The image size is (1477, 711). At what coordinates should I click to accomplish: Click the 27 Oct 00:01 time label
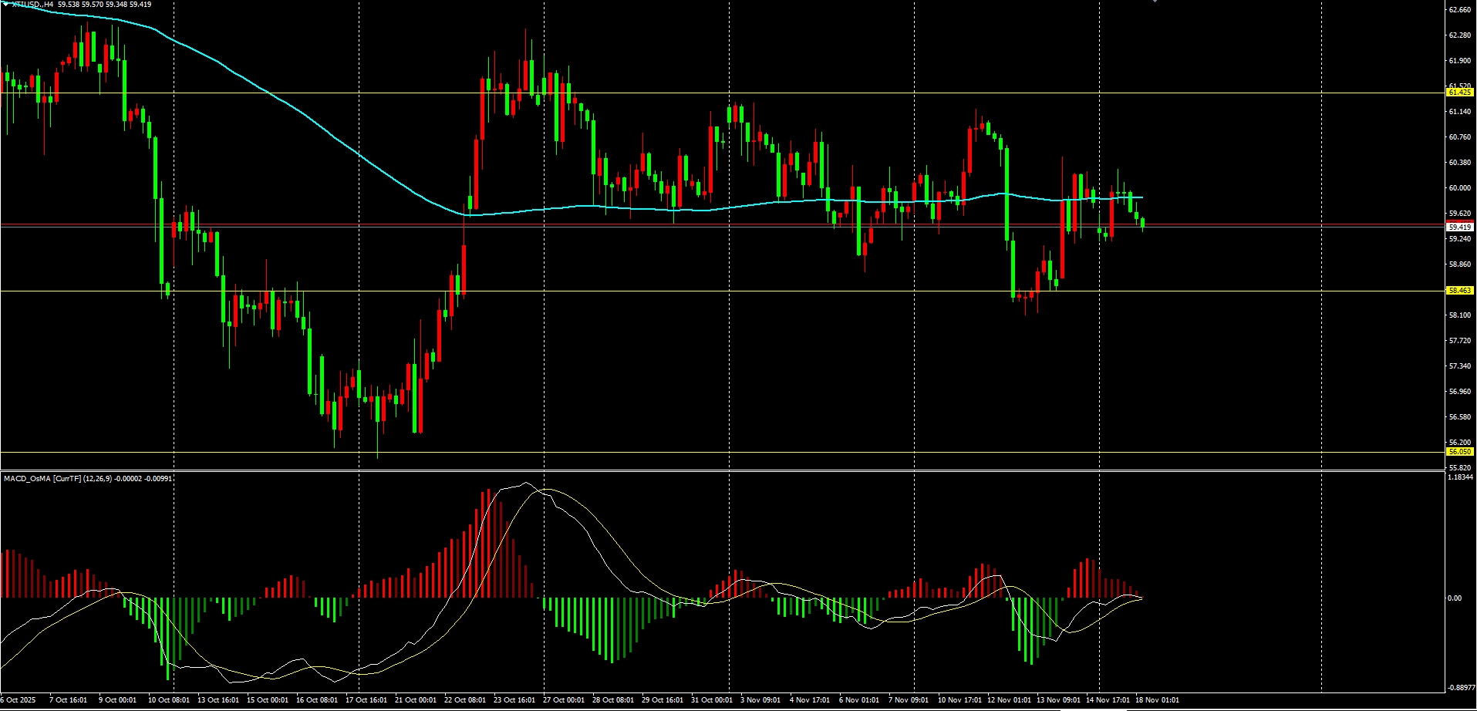click(563, 700)
